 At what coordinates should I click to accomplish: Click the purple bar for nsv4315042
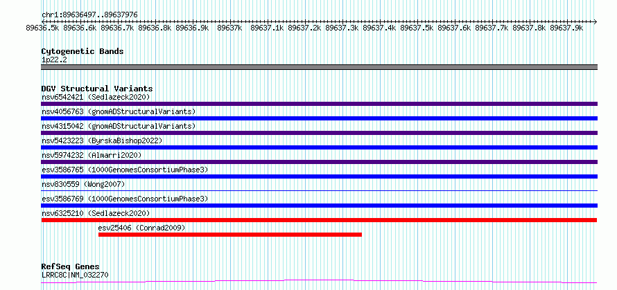(x=319, y=133)
